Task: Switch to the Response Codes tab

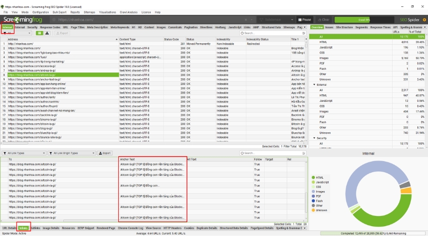Action: (x=50, y=27)
